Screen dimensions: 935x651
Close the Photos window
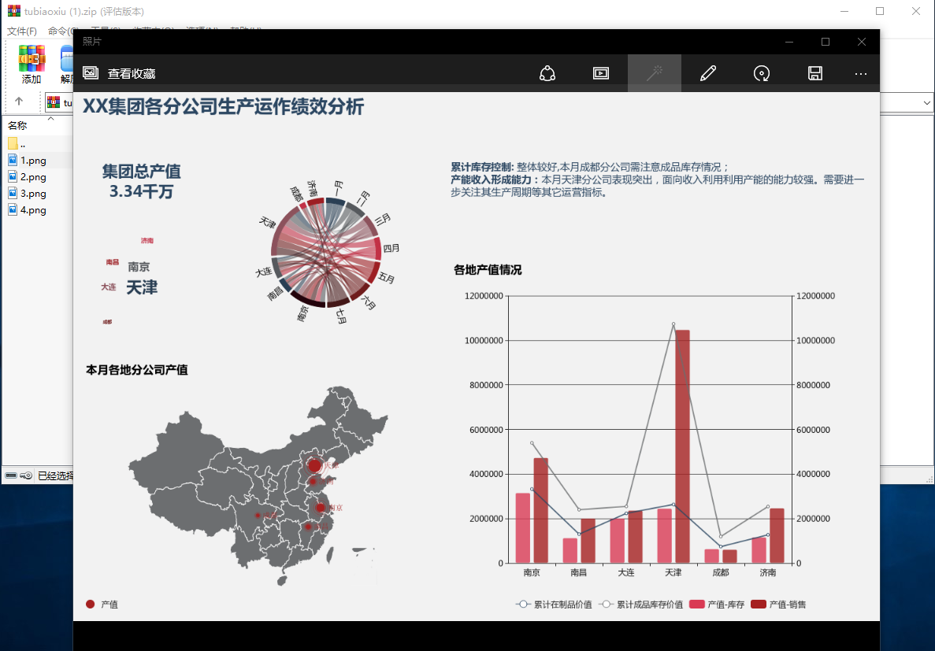(861, 42)
